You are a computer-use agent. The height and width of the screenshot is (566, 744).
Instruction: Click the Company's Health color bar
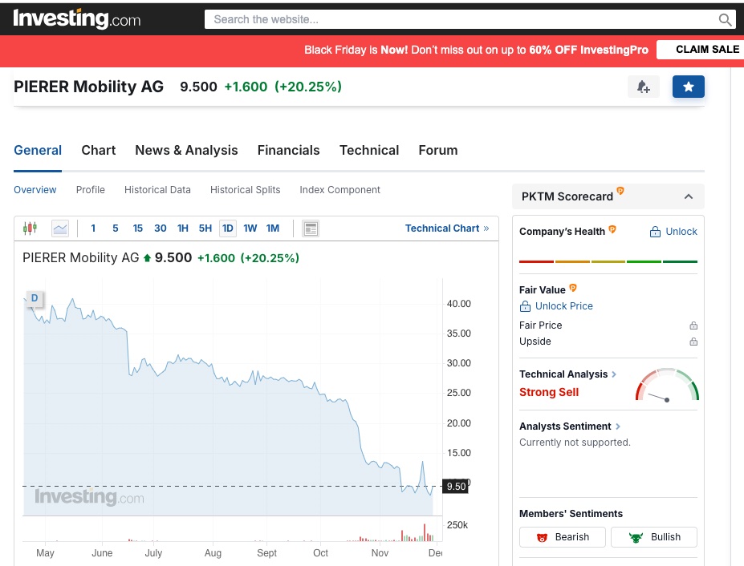click(608, 261)
